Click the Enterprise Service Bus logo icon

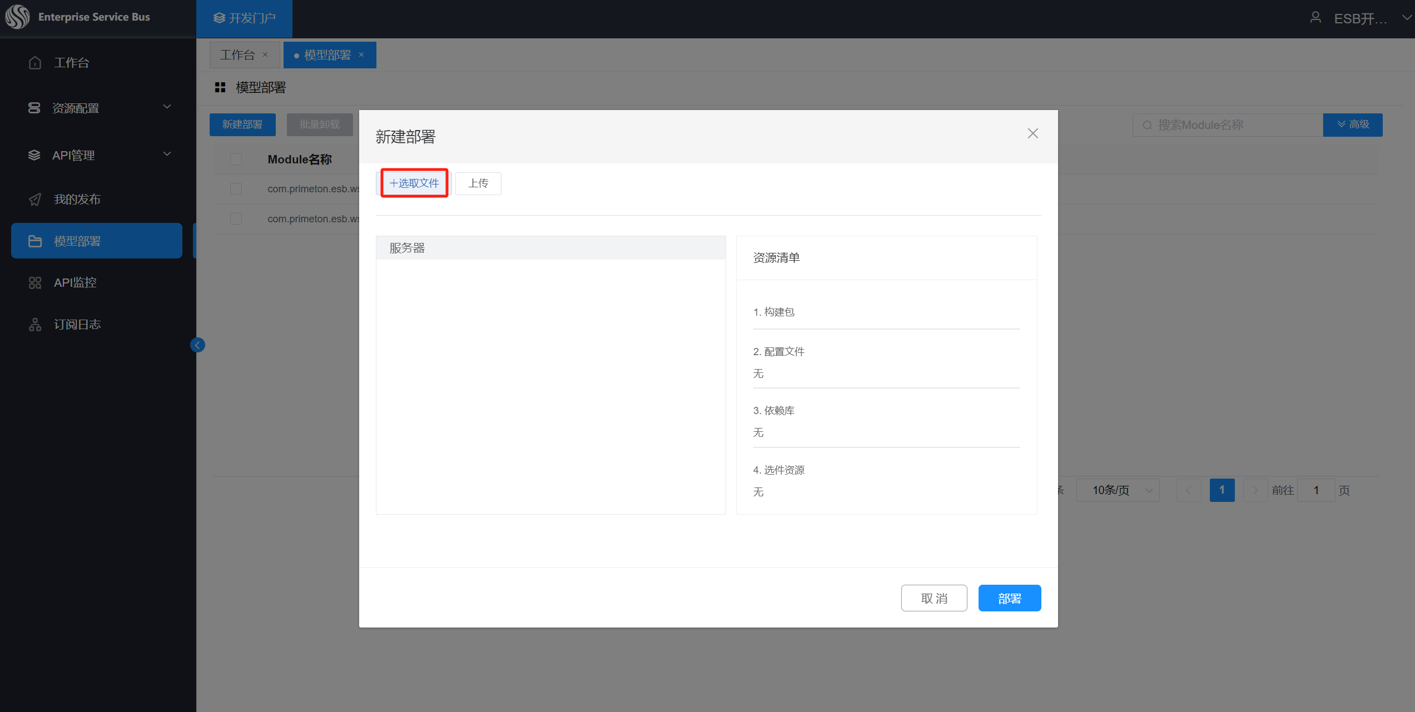coord(17,17)
